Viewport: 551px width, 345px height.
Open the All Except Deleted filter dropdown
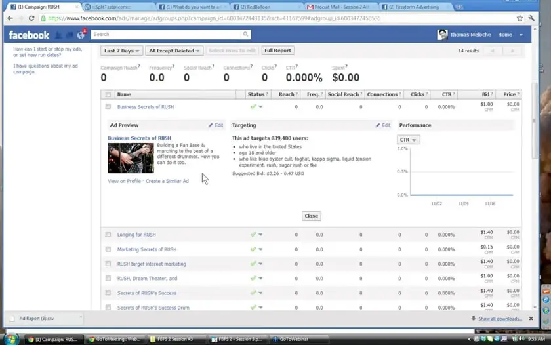click(x=174, y=51)
